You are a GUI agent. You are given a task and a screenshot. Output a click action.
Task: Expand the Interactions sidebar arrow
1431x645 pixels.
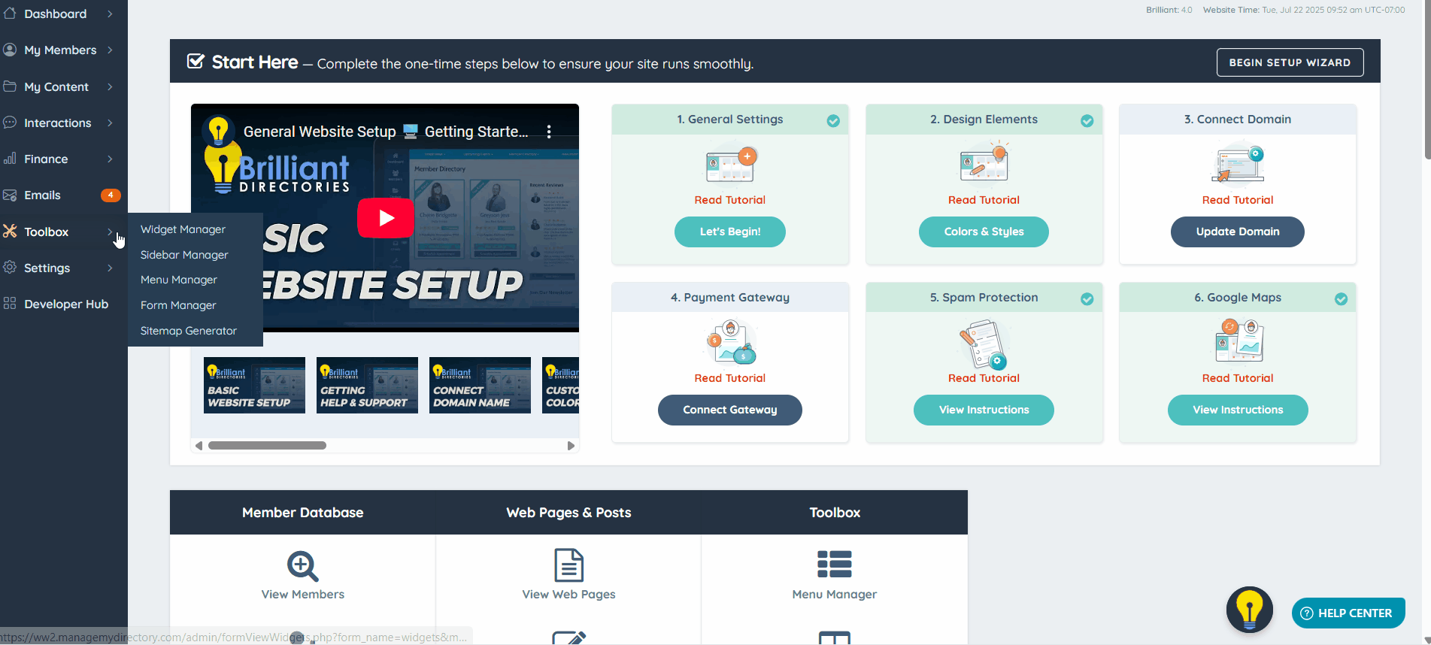tap(110, 123)
